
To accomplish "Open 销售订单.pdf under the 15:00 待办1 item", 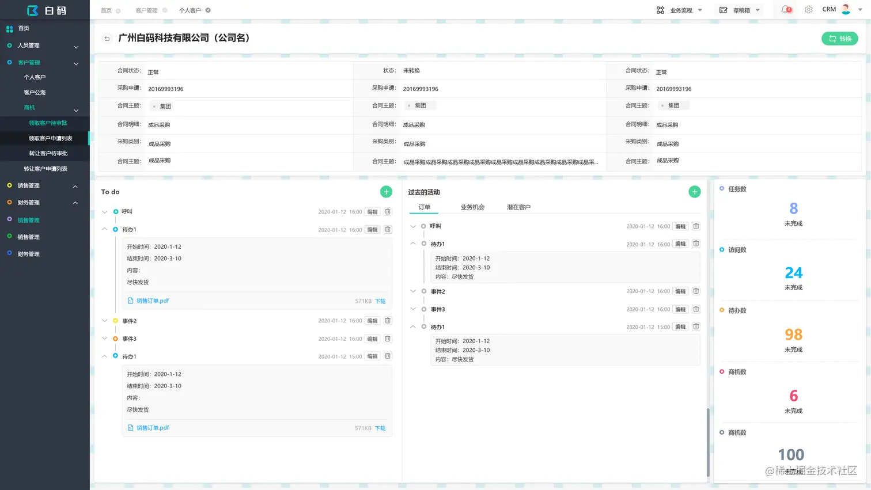I will [x=152, y=428].
